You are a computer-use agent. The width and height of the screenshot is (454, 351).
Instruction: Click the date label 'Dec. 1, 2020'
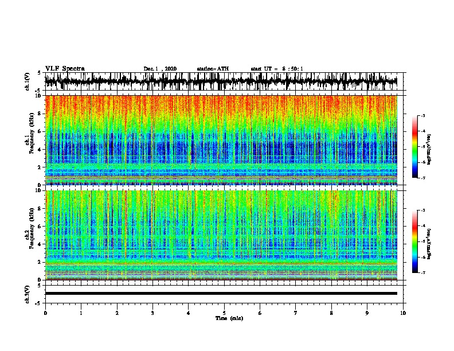[x=160, y=69]
